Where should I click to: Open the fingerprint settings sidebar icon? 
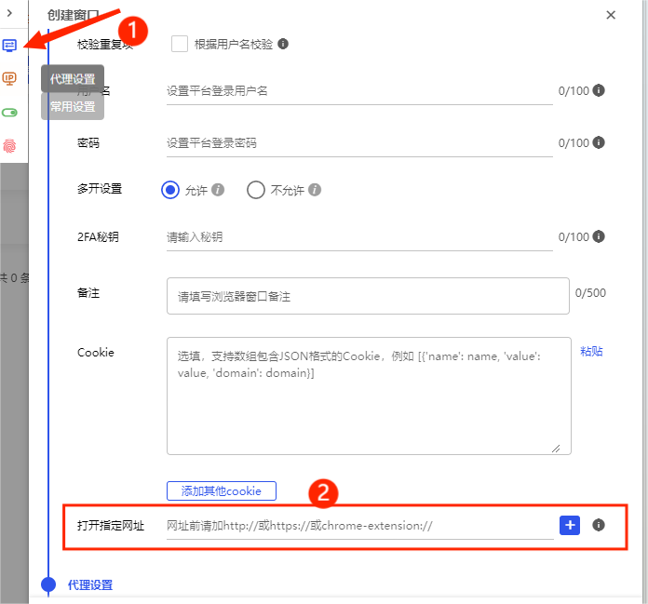coord(9,146)
